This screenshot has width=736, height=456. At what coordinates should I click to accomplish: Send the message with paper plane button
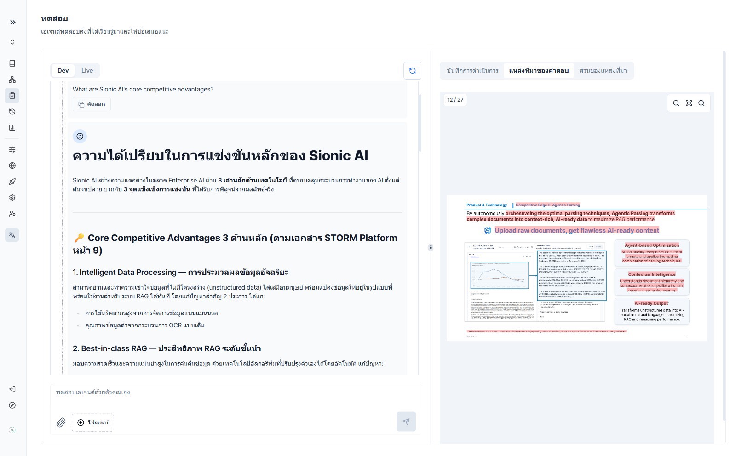[x=406, y=422]
